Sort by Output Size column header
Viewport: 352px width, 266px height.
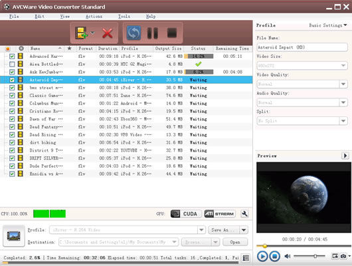point(168,49)
